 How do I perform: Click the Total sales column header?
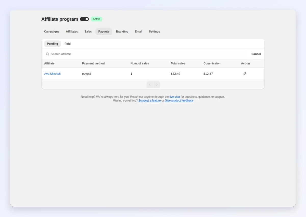click(178, 63)
